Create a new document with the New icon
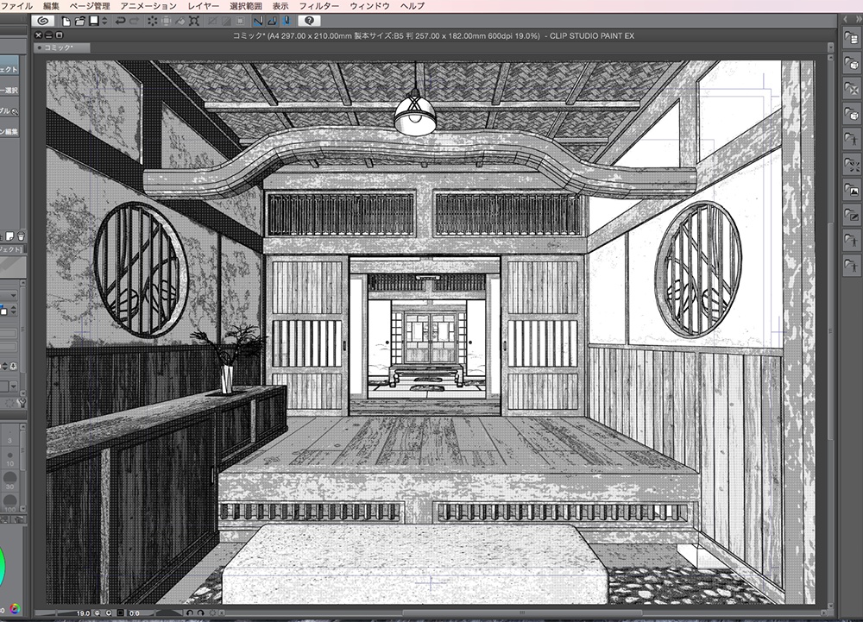 (66, 22)
